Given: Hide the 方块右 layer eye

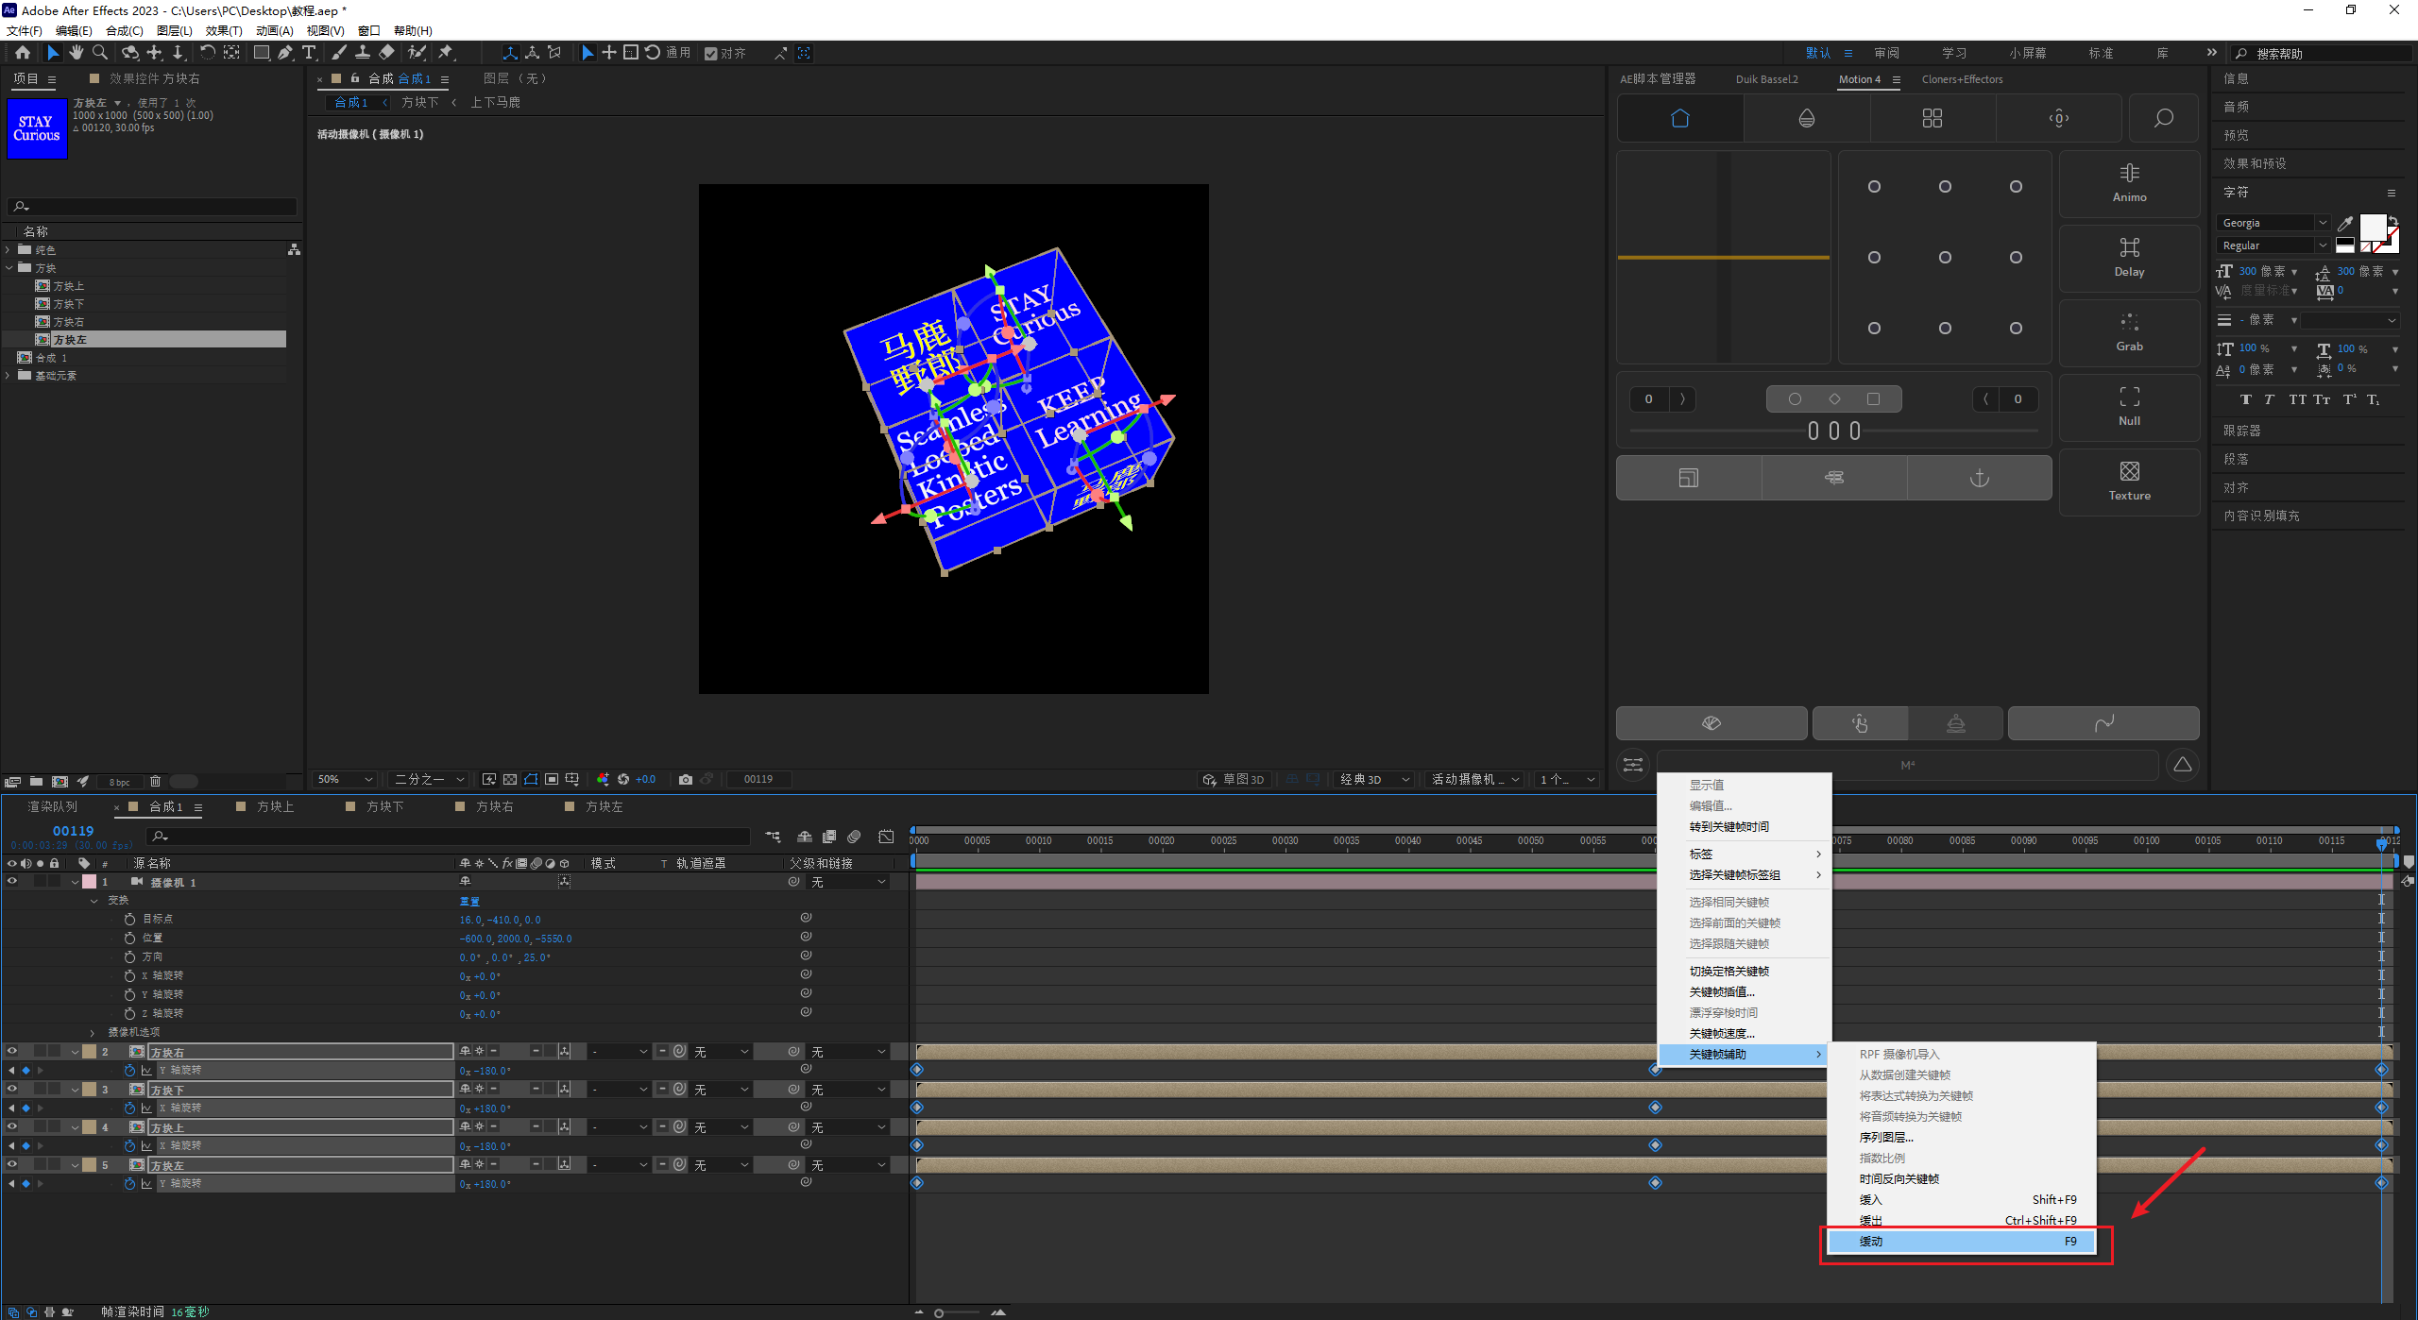Looking at the screenshot, I should click(x=12, y=1051).
